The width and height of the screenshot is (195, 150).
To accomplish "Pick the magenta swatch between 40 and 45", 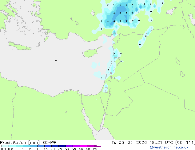I will click(83, 146).
